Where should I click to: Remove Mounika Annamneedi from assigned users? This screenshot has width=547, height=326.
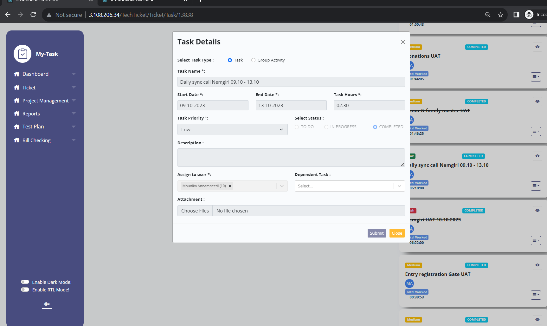pos(230,186)
